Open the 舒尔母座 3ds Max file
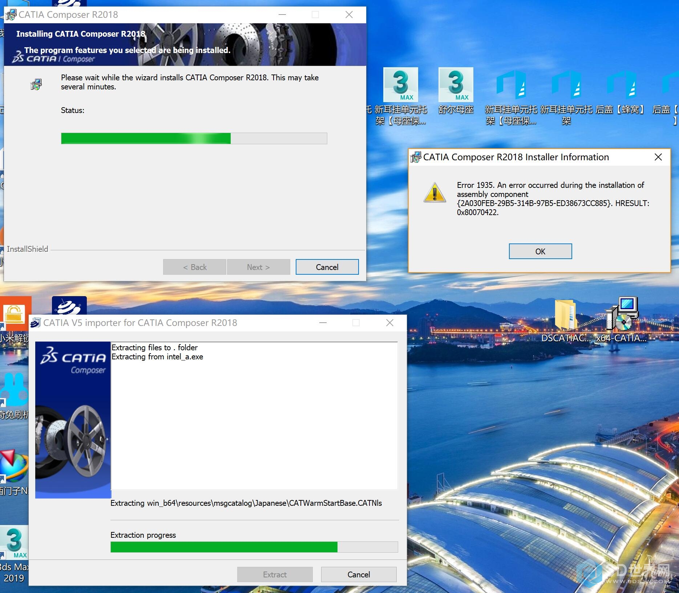 point(456,91)
